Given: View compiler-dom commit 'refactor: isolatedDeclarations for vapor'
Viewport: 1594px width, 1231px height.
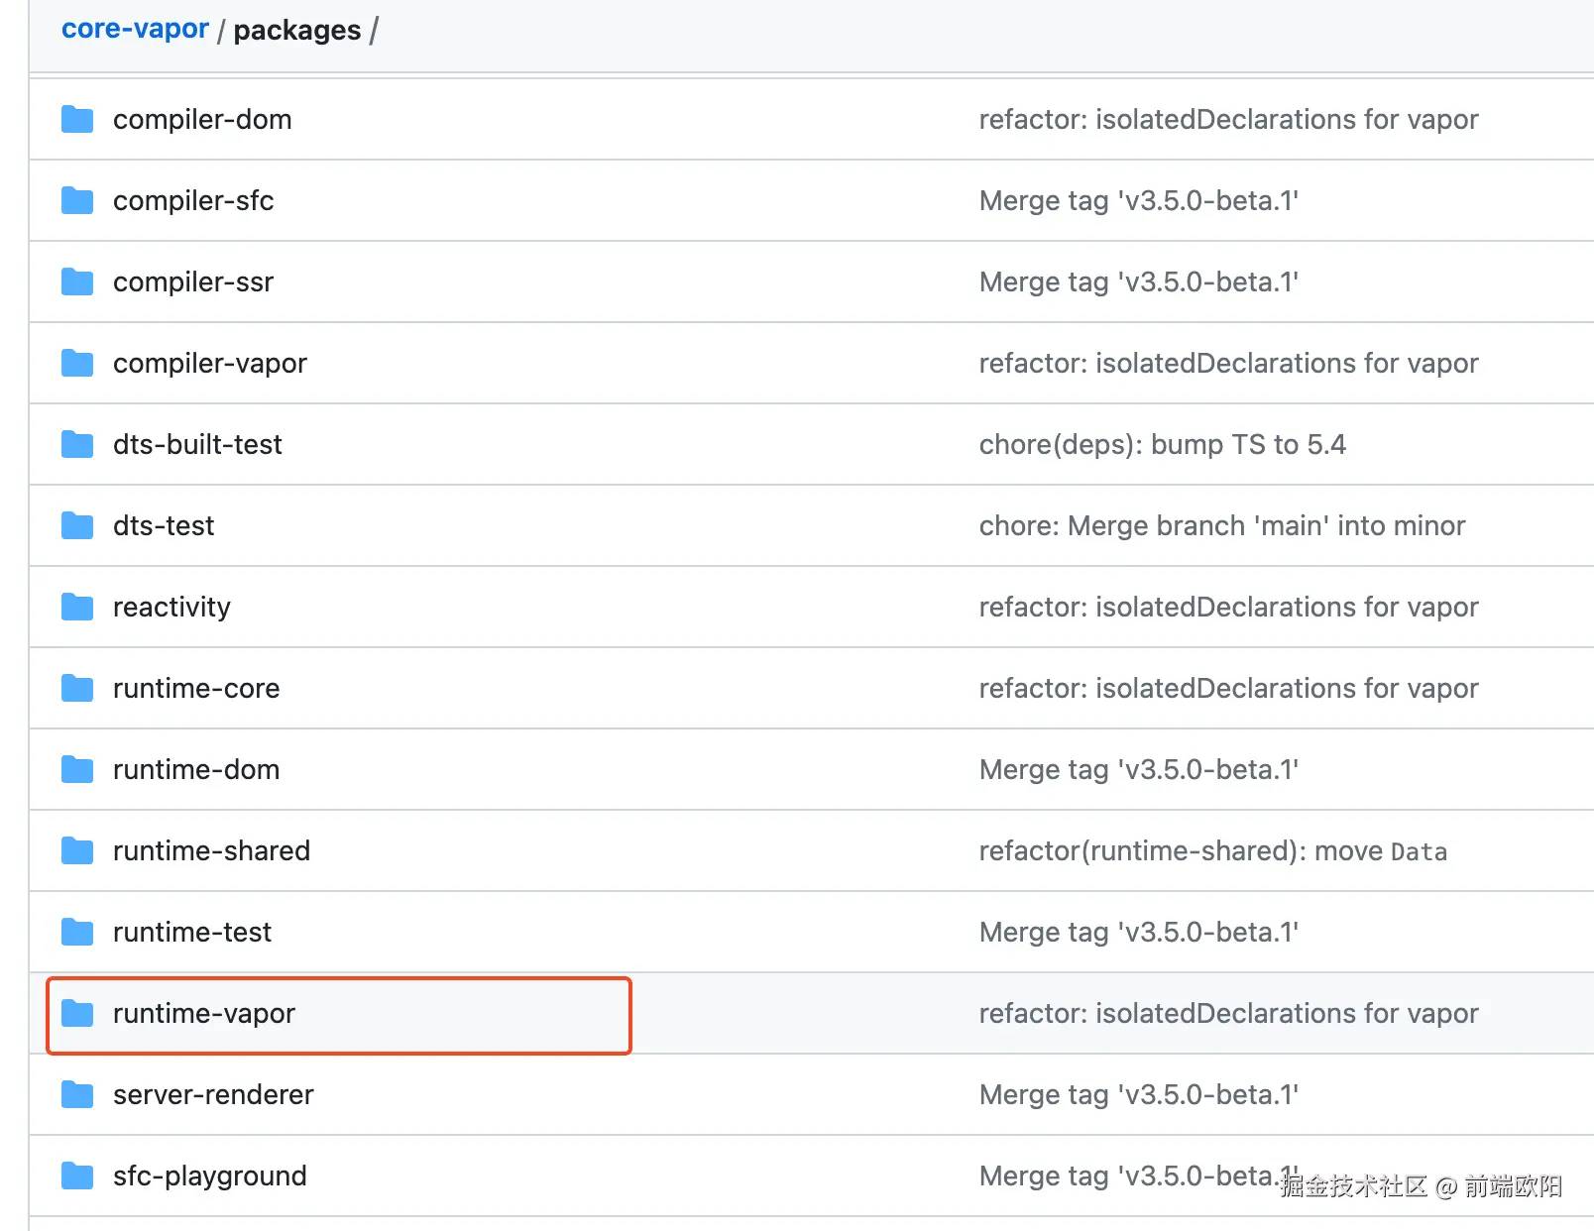Looking at the screenshot, I should 1228,120.
